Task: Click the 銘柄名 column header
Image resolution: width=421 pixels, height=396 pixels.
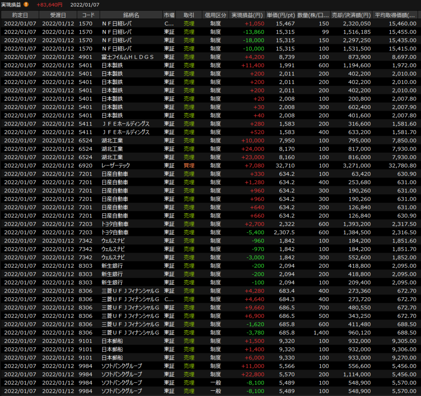Action: [x=131, y=15]
